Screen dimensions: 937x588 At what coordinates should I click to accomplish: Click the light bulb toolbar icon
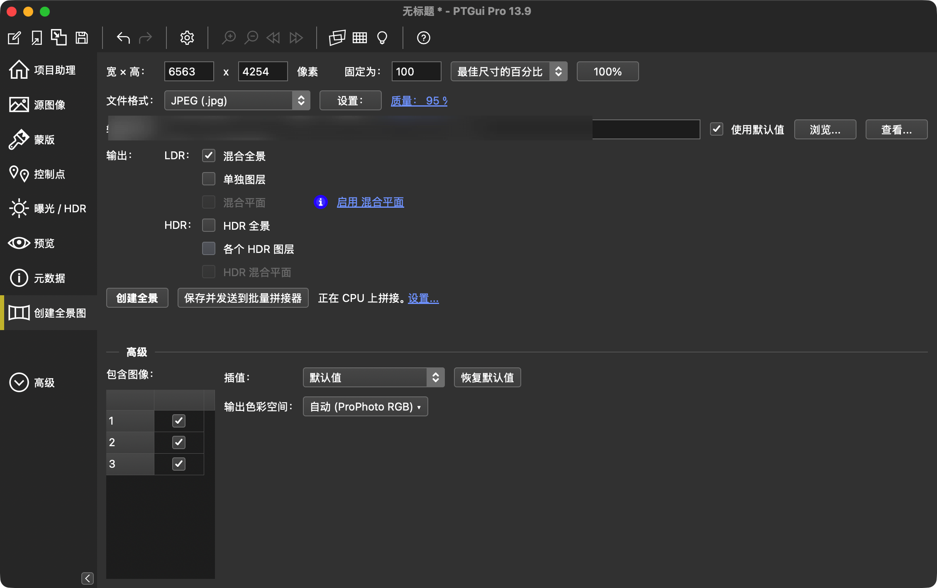pyautogui.click(x=382, y=38)
